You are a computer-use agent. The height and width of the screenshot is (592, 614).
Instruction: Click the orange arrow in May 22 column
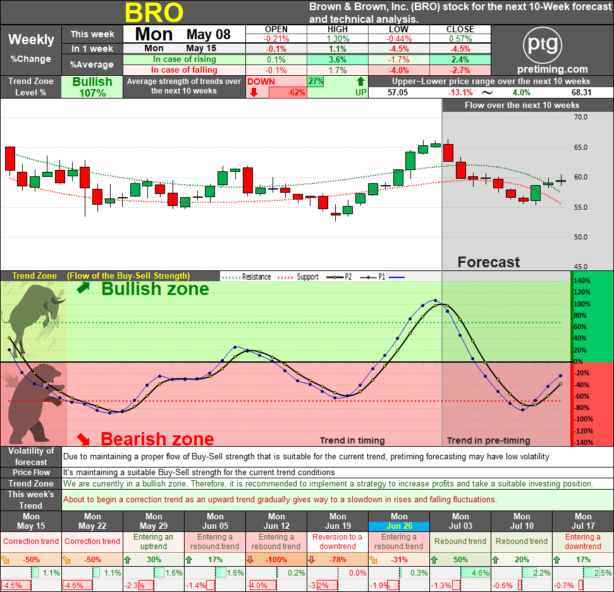(67, 560)
